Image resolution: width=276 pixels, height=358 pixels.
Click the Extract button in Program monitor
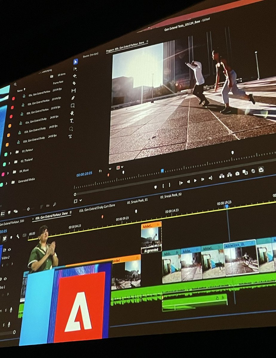[x=229, y=175]
